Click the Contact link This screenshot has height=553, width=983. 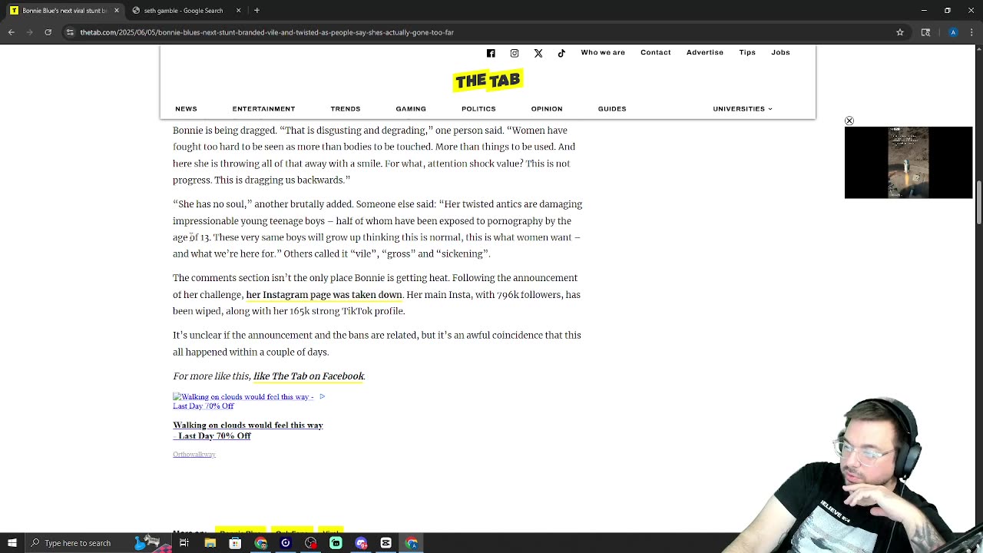tap(656, 52)
